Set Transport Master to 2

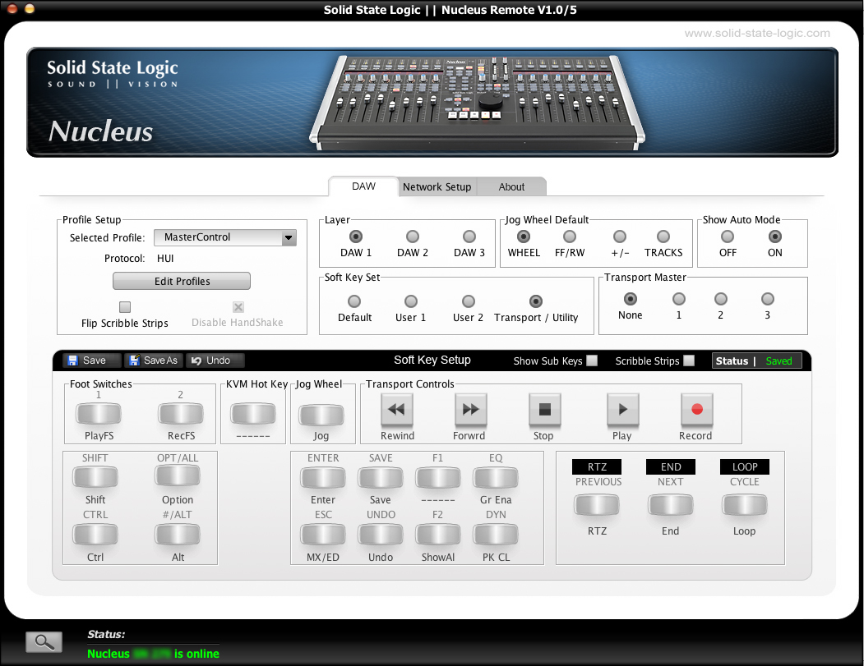pyautogui.click(x=720, y=299)
